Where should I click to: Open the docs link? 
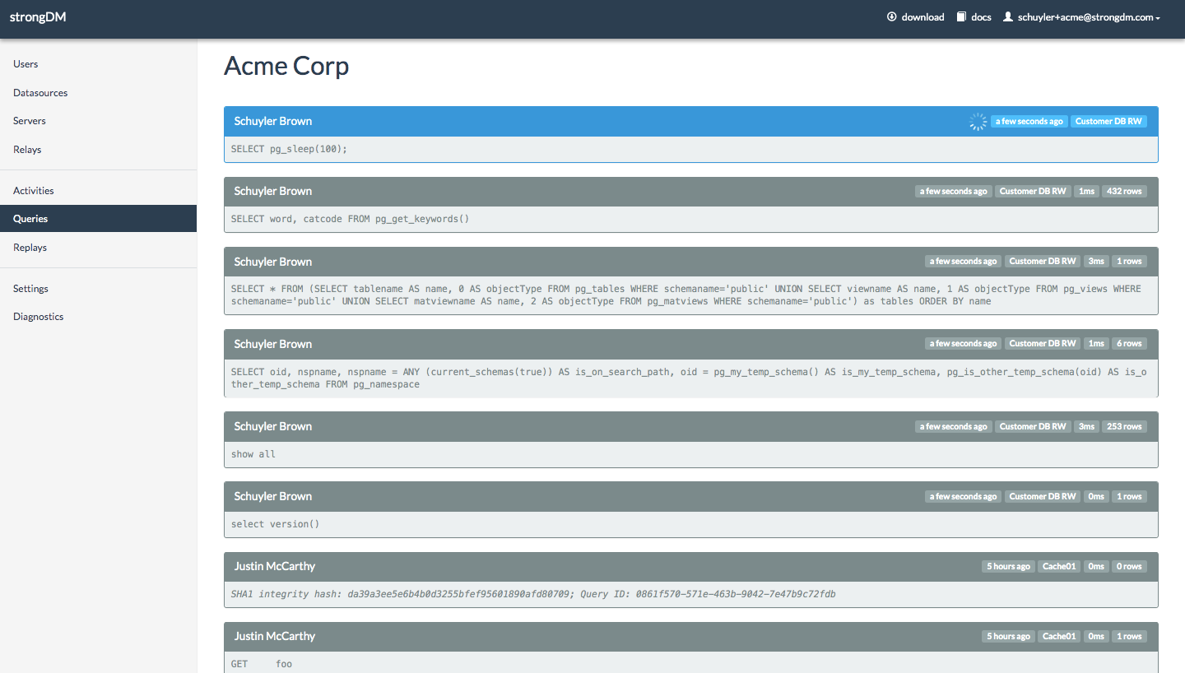[974, 17]
